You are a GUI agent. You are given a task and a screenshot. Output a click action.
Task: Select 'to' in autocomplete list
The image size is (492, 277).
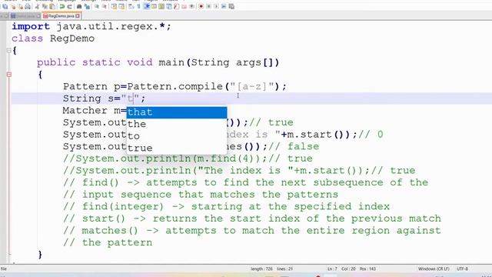[x=177, y=136]
